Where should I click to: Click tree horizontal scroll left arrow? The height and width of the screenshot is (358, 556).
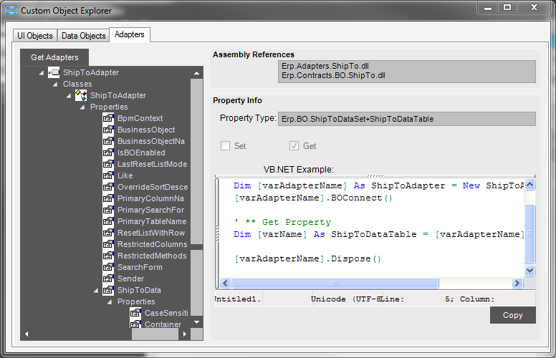coord(27,334)
